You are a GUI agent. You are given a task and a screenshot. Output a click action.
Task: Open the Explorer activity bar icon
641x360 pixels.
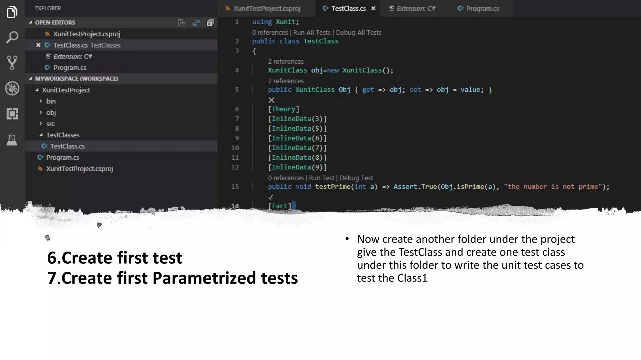point(12,12)
